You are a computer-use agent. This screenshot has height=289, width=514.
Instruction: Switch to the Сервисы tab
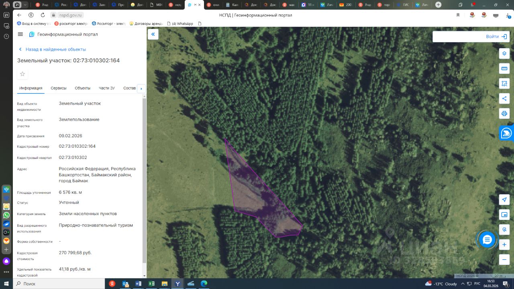(59, 88)
